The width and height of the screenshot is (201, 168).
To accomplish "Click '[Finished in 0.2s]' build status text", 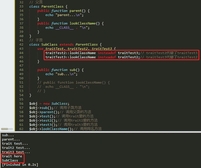I will click(20, 165).
